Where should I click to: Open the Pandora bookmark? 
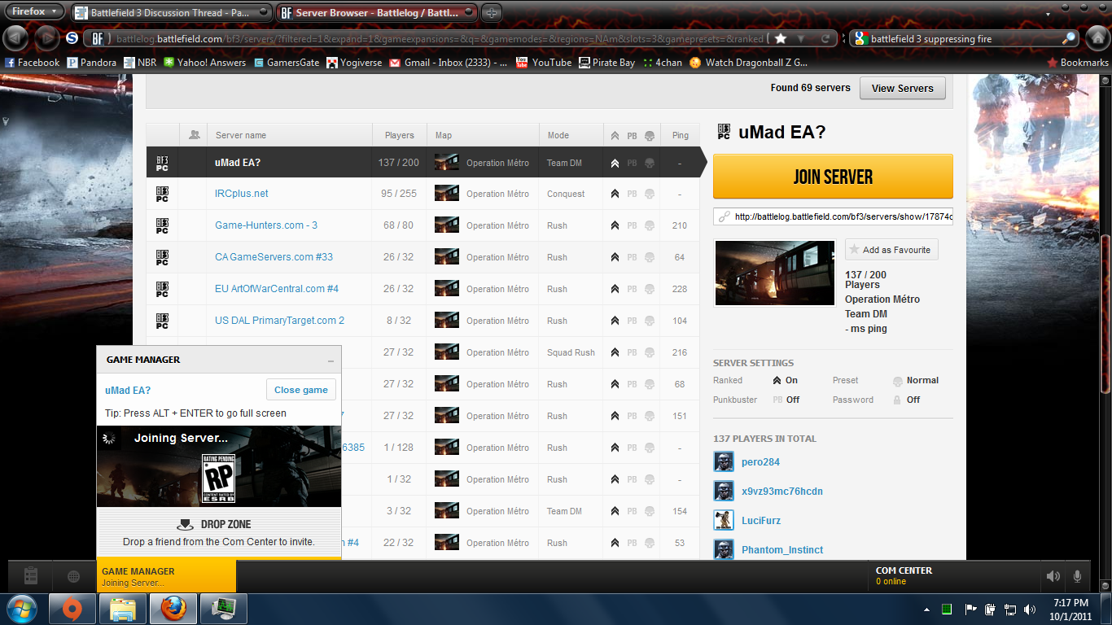[91, 63]
